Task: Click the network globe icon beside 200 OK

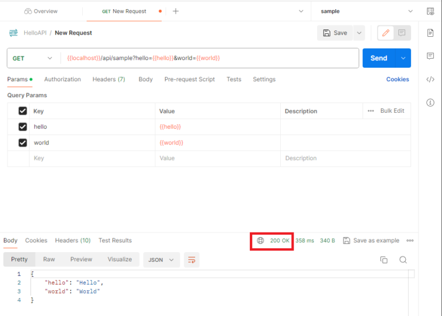Action: tap(260, 241)
